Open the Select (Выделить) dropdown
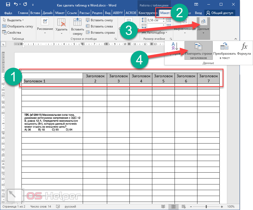Screen dimensions: 253x210 pyautogui.click(x=13, y=20)
